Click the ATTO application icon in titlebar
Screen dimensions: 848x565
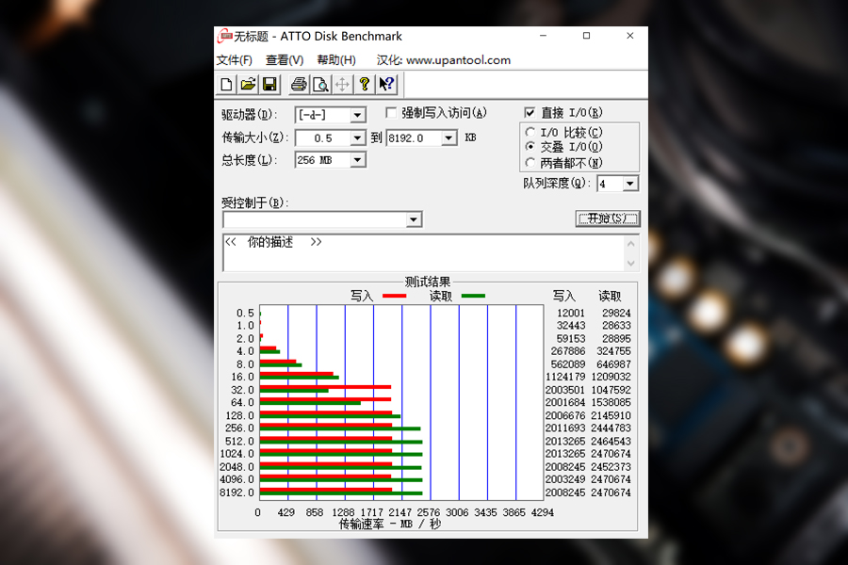[x=225, y=36]
